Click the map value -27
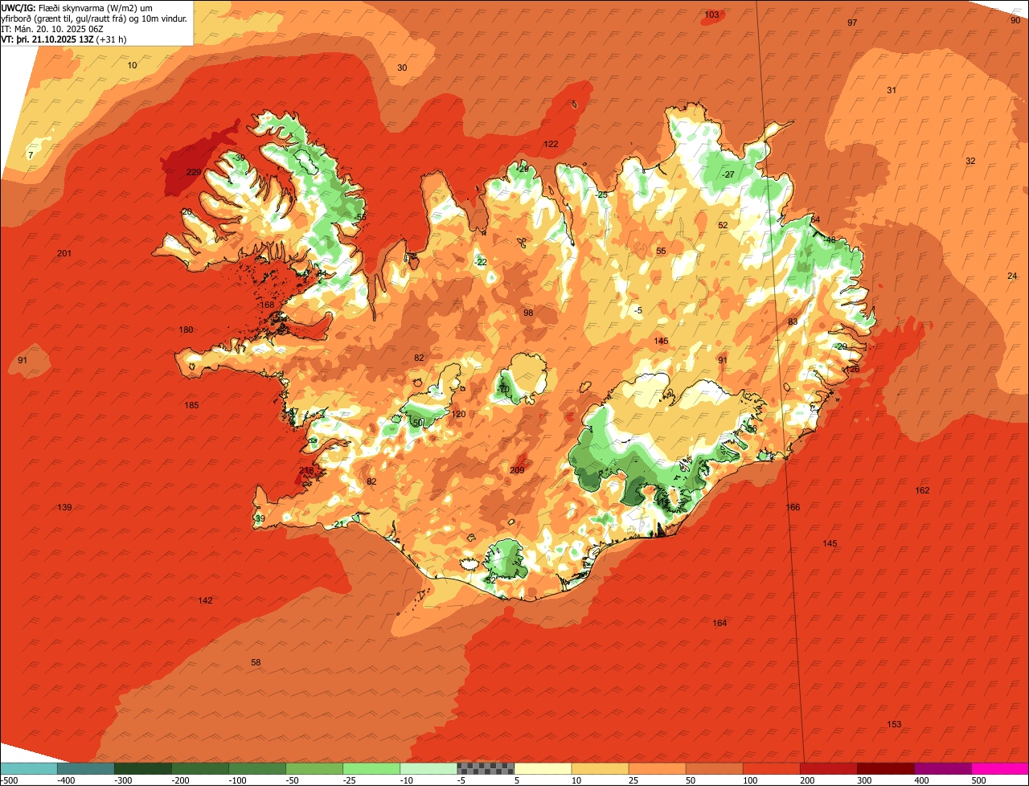This screenshot has height=786, width=1029. pos(728,175)
